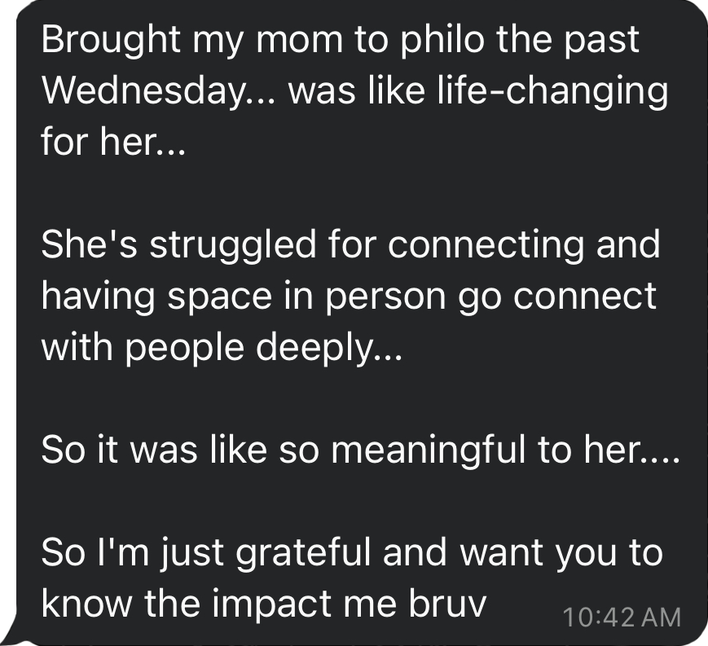Screen dimensions: 708x646
Task: Click the text "with people deeply..."
Action: point(221,346)
